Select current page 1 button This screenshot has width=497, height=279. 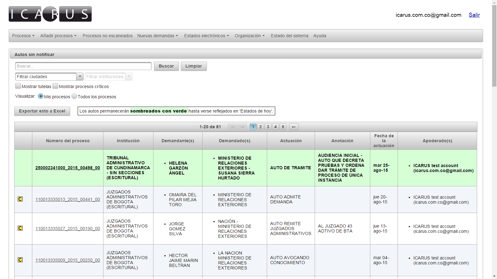click(253, 127)
